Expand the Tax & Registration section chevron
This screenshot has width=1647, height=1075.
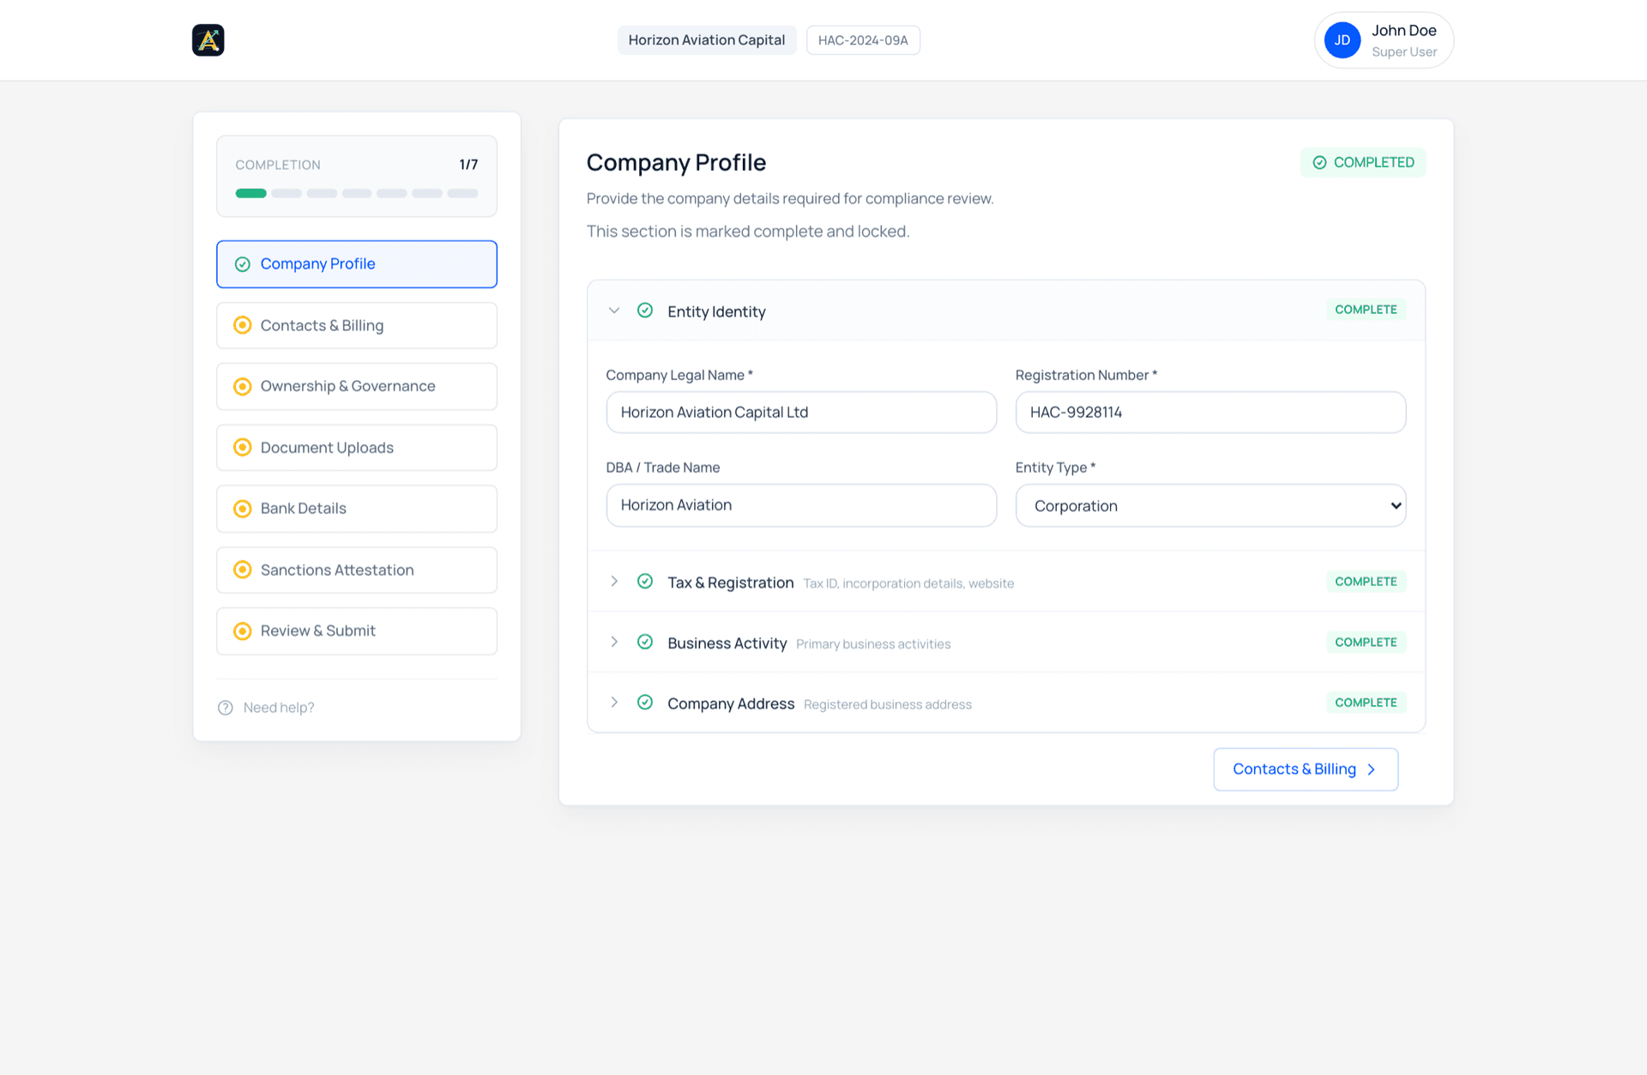pos(614,582)
